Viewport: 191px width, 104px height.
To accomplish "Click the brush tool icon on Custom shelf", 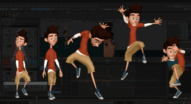I will point(14,15).
